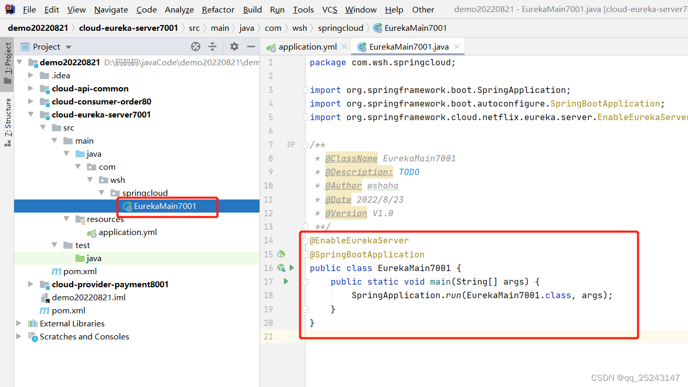Screen dimensions: 688x387
Task: Select the springcloud package in the tree
Action: (x=145, y=193)
